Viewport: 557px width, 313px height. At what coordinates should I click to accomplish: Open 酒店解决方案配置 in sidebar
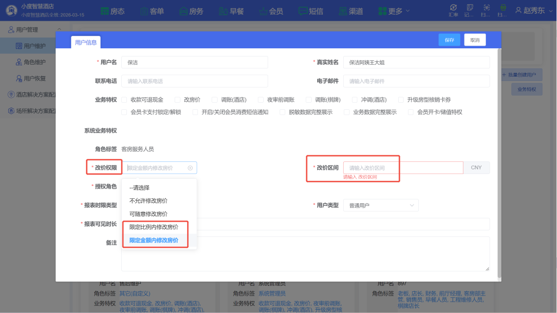[34, 93]
